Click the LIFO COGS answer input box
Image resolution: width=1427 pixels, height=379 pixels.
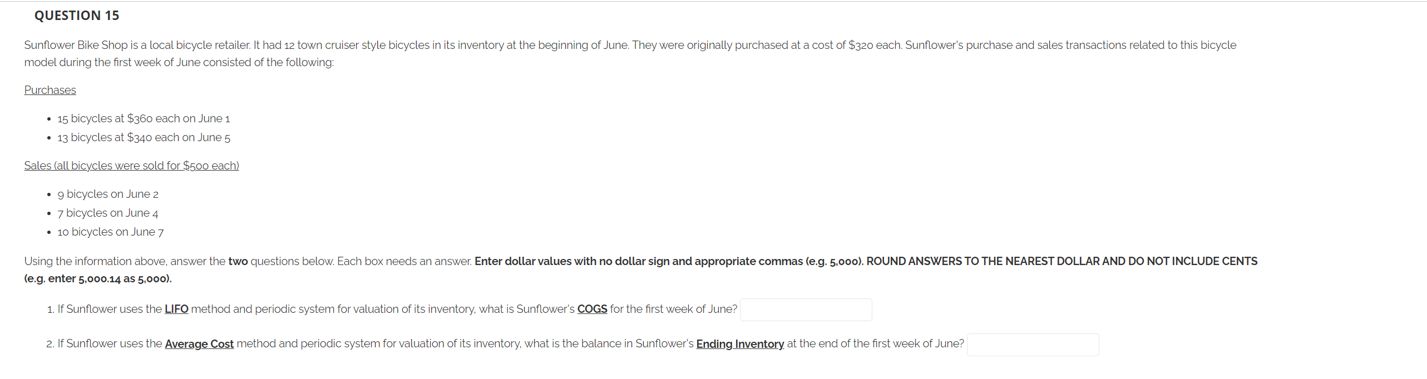point(806,310)
